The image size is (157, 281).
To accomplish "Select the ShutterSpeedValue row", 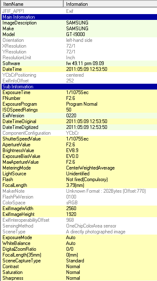I will click(79, 139).
